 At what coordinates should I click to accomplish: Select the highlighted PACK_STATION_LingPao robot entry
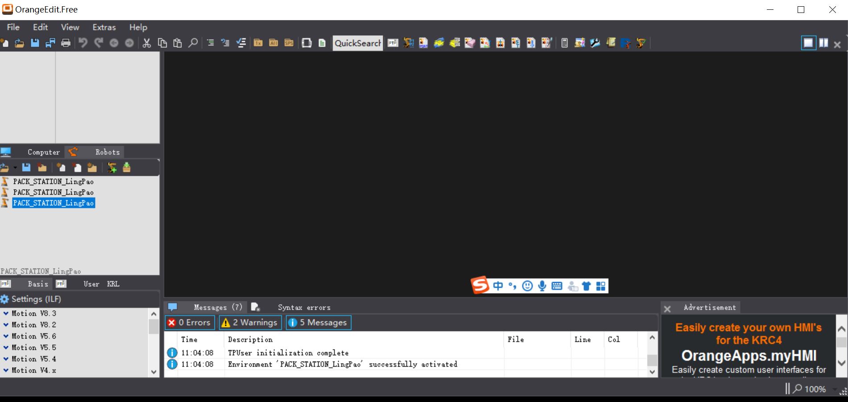[x=53, y=203]
